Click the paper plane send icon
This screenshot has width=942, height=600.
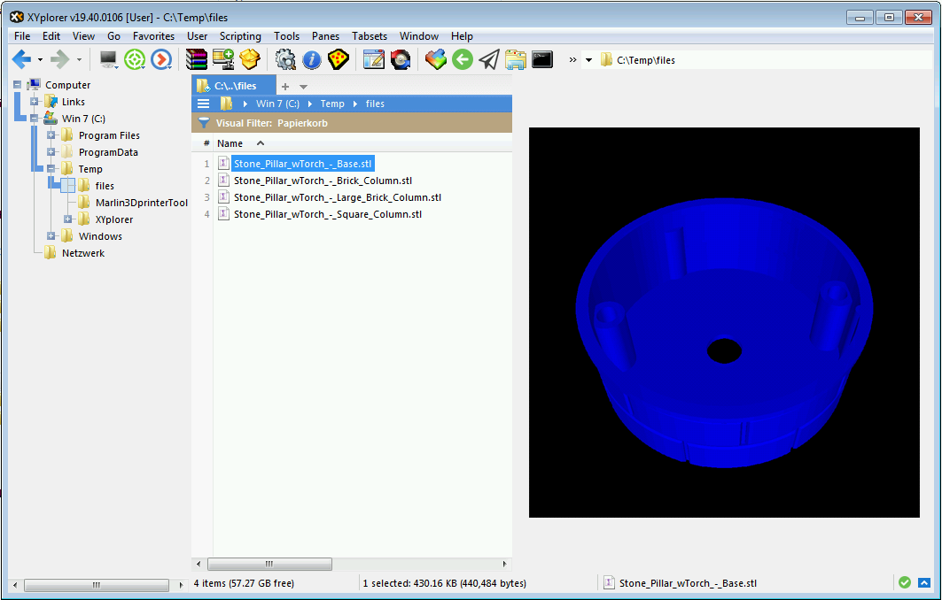coord(488,59)
